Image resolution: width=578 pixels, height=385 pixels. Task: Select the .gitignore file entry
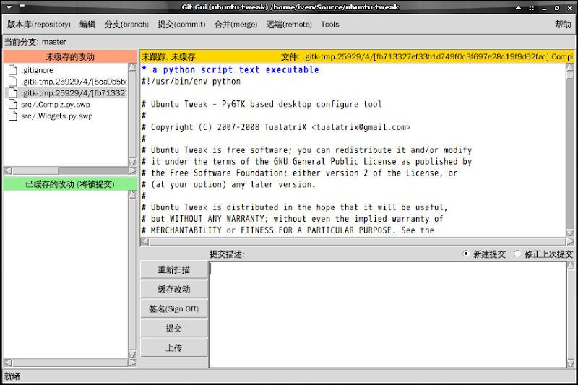pyautogui.click(x=38, y=70)
